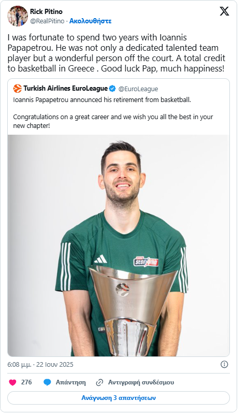This screenshot has height=416, width=247.
Task: Open the Rick Pitino display name
Action: [46, 11]
